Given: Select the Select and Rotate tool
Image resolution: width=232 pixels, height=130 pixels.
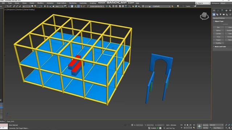Looking at the screenshot, I should click(x=47, y=6).
